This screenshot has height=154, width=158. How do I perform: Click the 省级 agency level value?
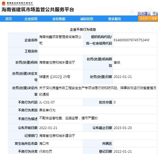pos(117,62)
